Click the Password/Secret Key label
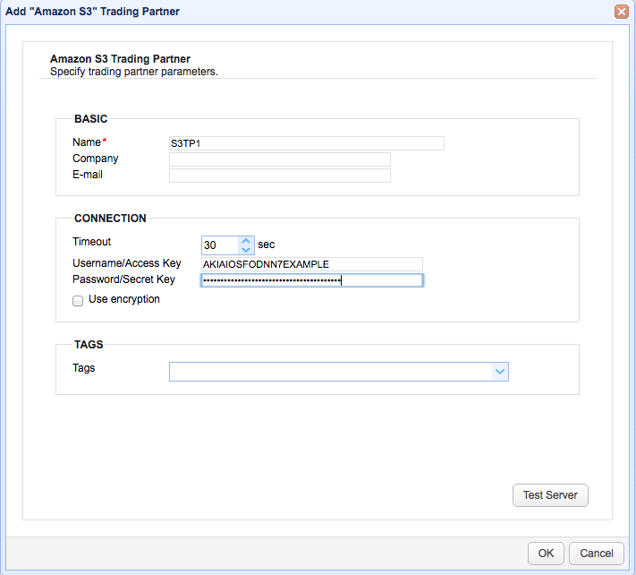This screenshot has width=636, height=575. [x=123, y=279]
